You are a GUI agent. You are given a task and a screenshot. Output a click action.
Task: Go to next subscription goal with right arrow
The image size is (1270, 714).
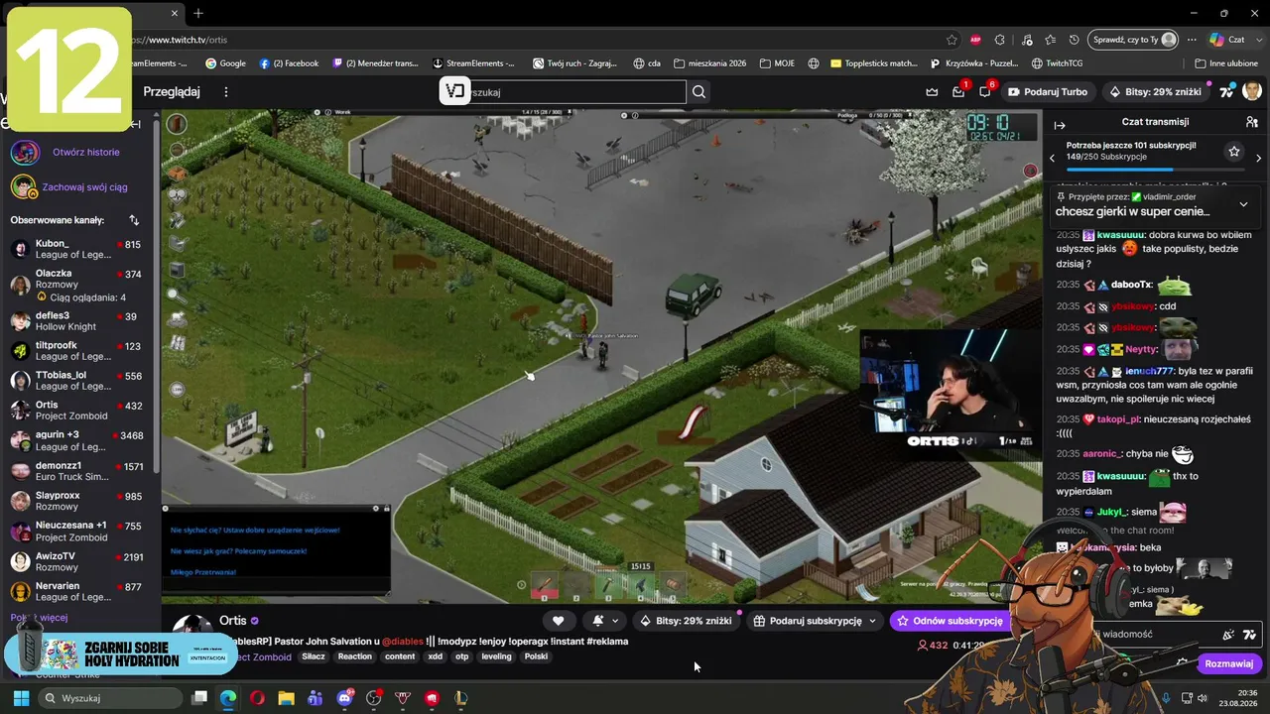coord(1258,158)
